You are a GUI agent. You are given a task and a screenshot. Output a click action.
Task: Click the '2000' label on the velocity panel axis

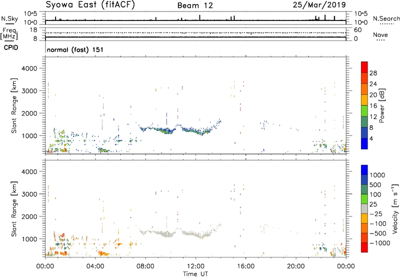tap(29, 216)
